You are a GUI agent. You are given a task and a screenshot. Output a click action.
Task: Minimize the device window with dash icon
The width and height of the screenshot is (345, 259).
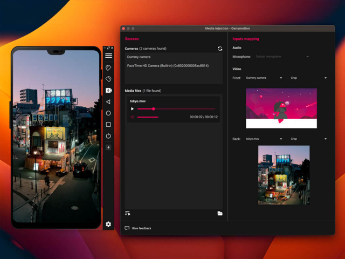(105, 48)
